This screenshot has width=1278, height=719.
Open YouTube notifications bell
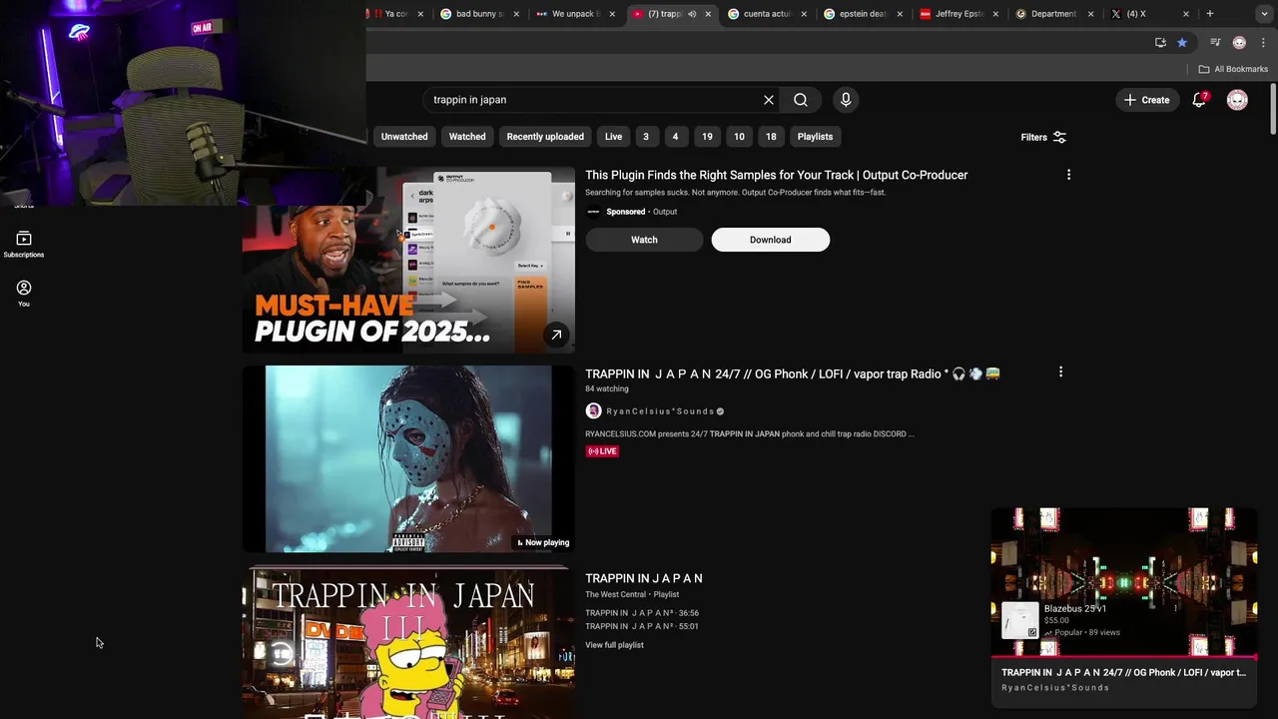[1200, 100]
